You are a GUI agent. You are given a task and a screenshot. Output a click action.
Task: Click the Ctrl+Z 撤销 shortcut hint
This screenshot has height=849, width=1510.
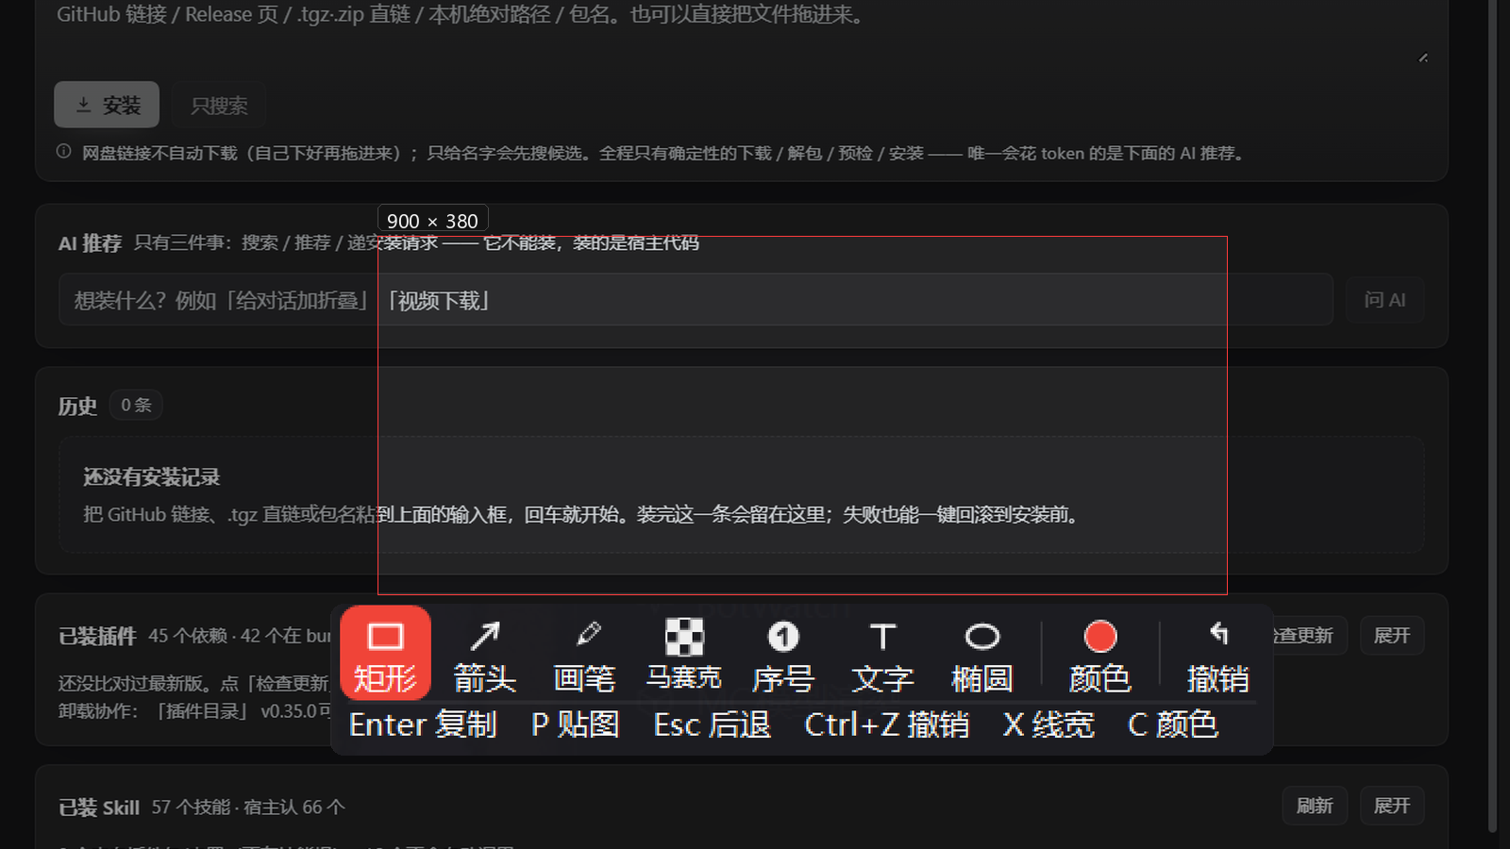click(x=887, y=724)
